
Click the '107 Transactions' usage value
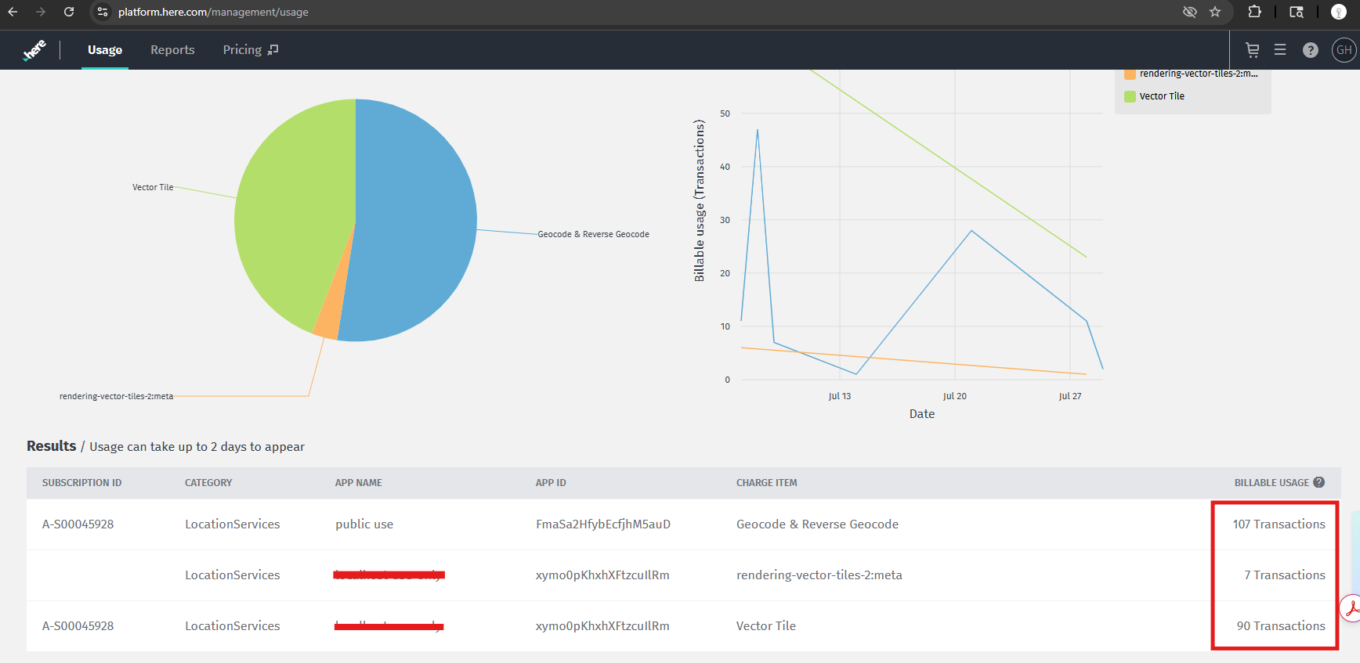click(1279, 524)
